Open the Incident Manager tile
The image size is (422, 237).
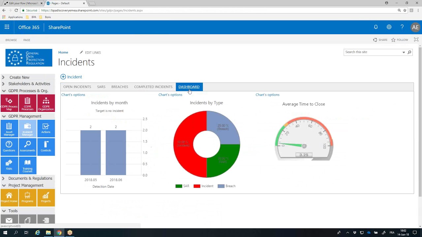click(27, 129)
